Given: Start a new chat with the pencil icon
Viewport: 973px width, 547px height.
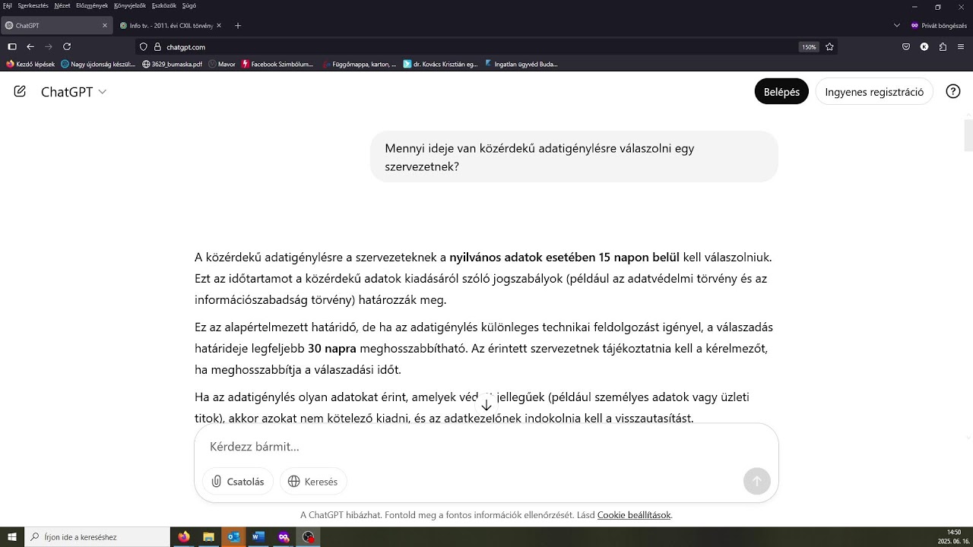Looking at the screenshot, I should [x=20, y=91].
